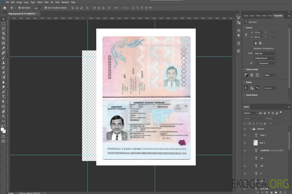292x194 pixels.
Task: Hide Layer 2 via its eye icon
Action: 245,135
